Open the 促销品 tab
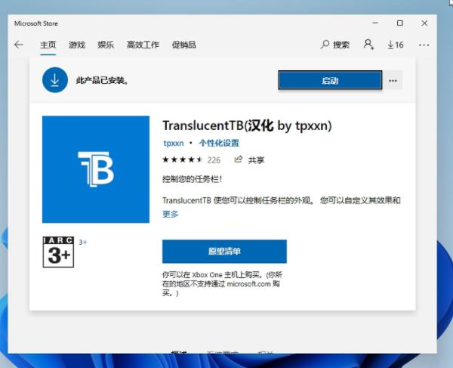The width and height of the screenshot is (453, 368). (x=184, y=45)
